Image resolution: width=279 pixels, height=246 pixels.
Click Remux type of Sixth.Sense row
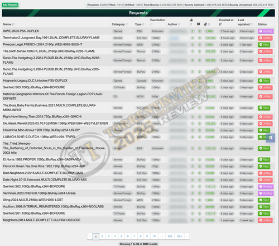141,51
